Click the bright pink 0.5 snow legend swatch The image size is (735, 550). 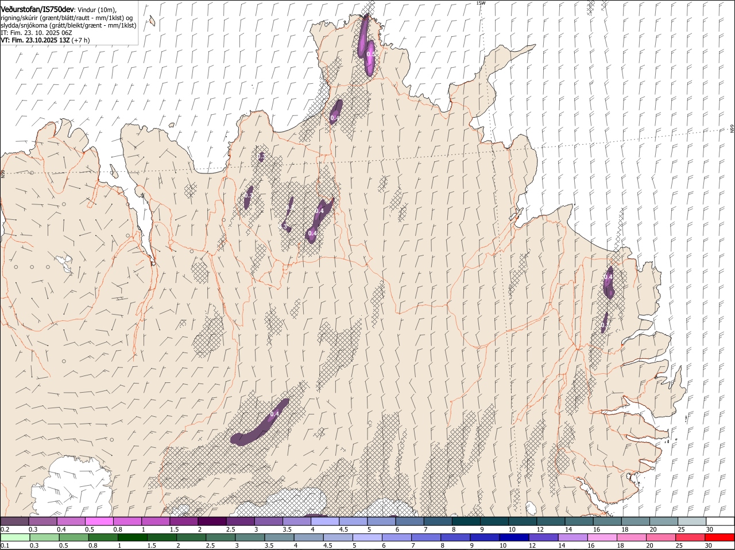coord(99,521)
